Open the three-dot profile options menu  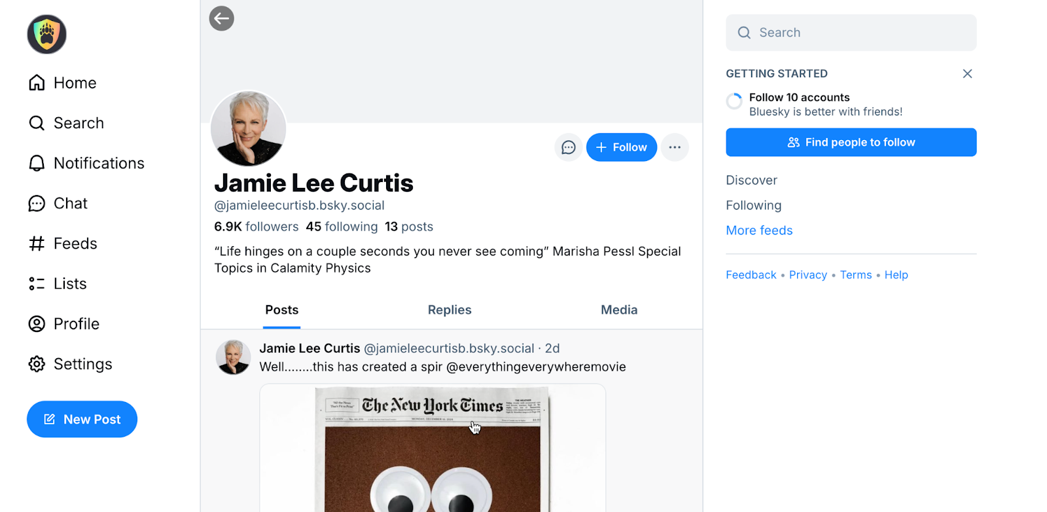(x=675, y=147)
